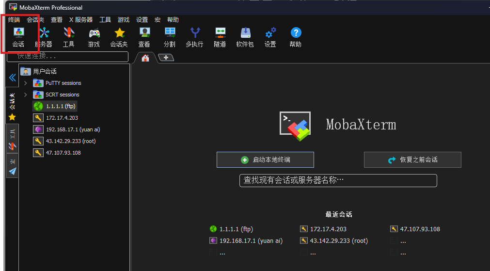490x271 pixels.
Task: Click 启动本地终端 button
Action: coord(265,159)
